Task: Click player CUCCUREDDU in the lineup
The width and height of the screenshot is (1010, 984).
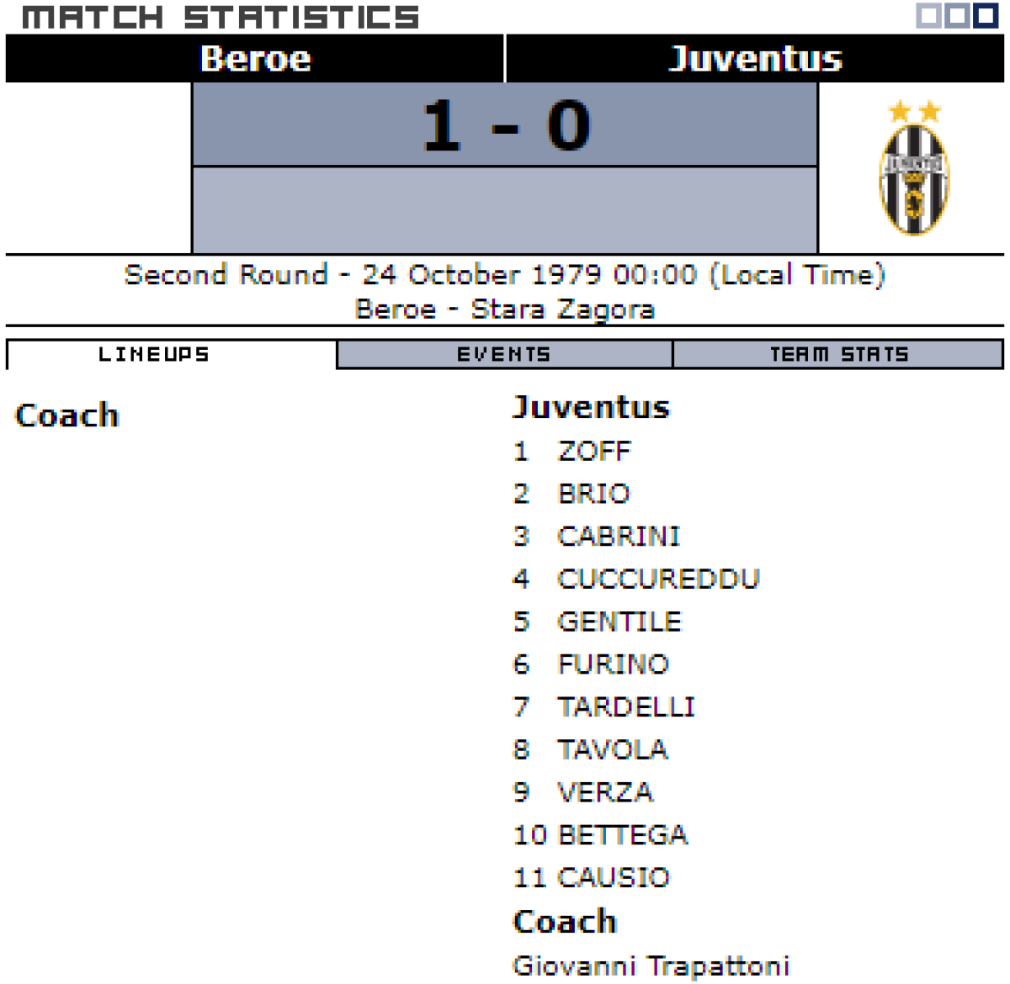Action: 658,579
